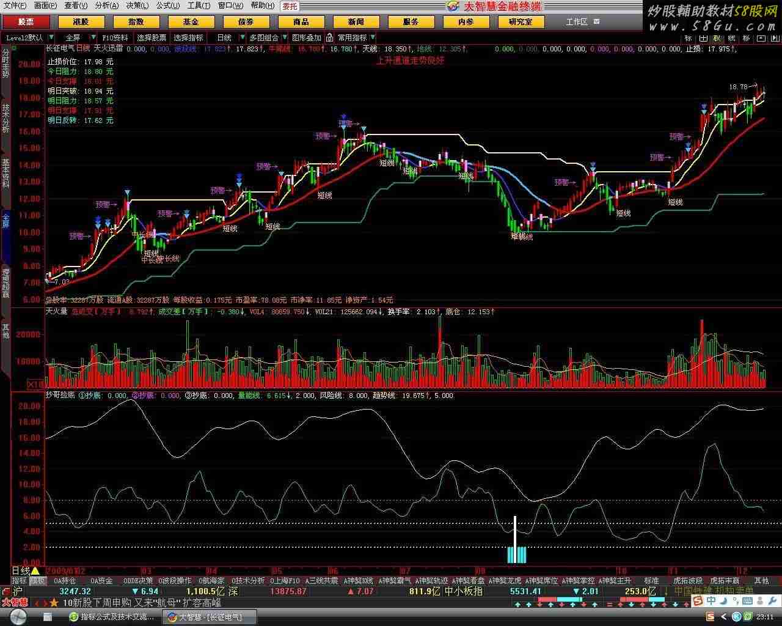Click the 选择指标 toolbar button

click(188, 37)
